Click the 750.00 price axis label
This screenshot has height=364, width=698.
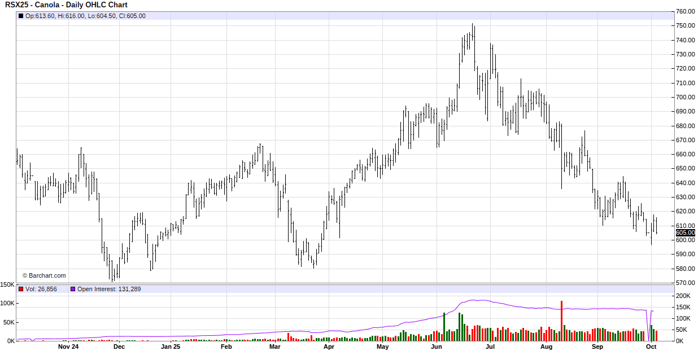click(x=685, y=26)
